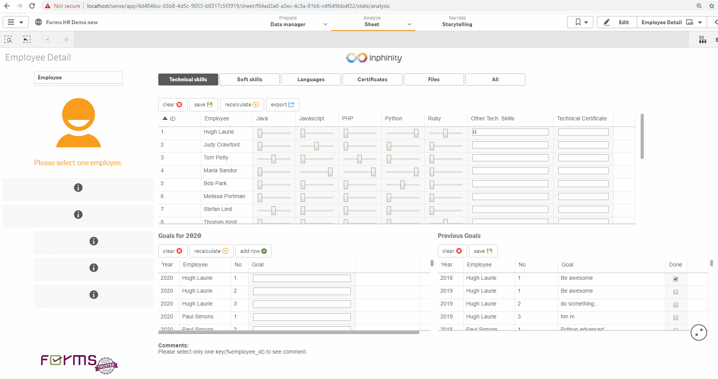Click the Inphinity logo

(374, 58)
